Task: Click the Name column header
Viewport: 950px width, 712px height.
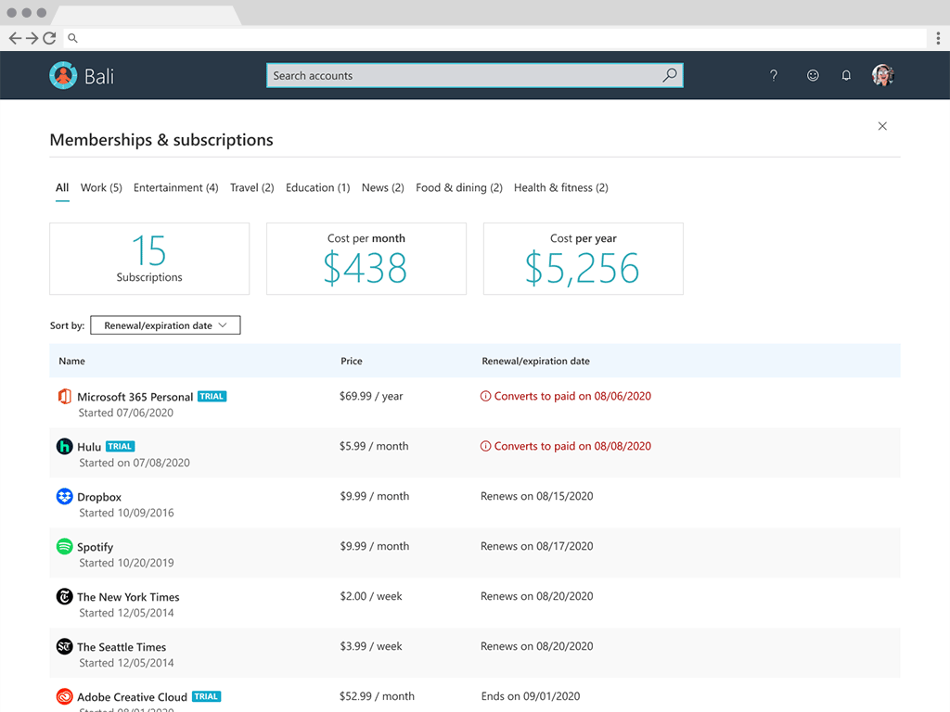Action: point(71,361)
